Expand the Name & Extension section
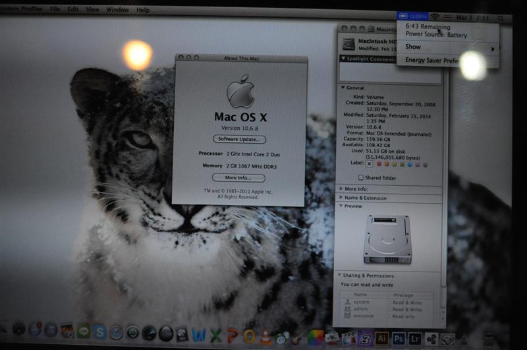The height and width of the screenshot is (350, 527). [341, 197]
